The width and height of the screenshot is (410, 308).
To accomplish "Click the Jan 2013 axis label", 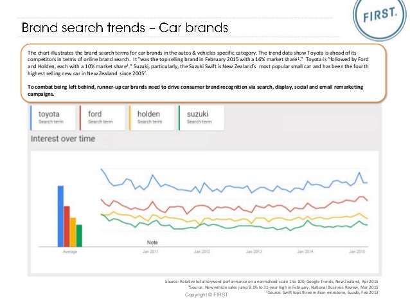I will (254, 251).
